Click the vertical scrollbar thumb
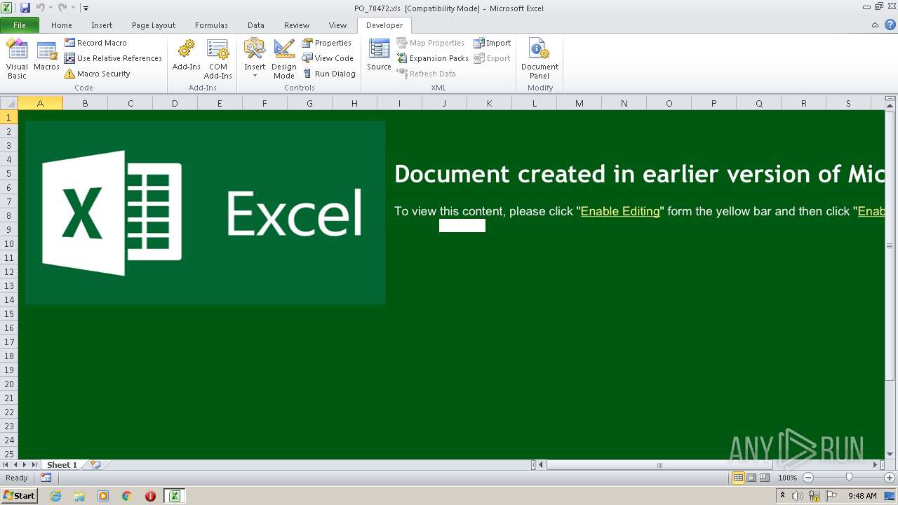898x505 pixels. coord(890,246)
